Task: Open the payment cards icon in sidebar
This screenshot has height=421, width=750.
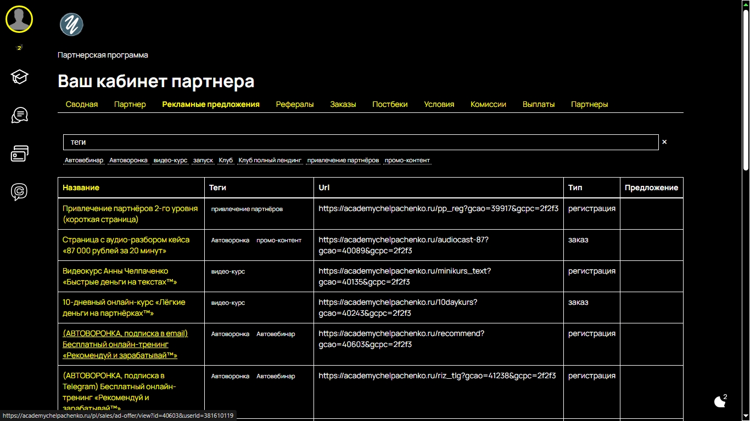Action: tap(19, 153)
